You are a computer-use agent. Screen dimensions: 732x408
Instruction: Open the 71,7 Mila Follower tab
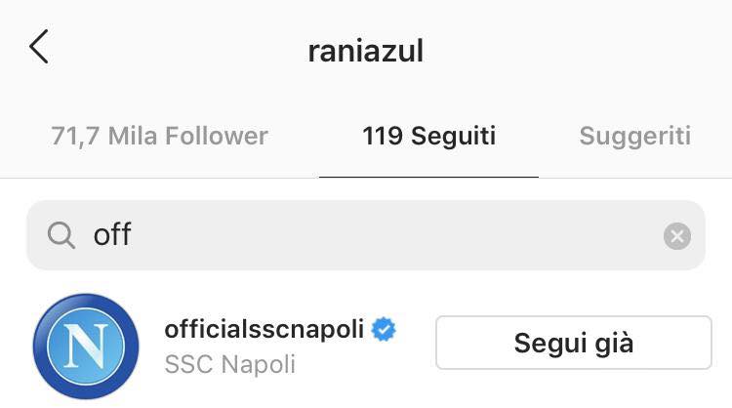click(x=159, y=137)
